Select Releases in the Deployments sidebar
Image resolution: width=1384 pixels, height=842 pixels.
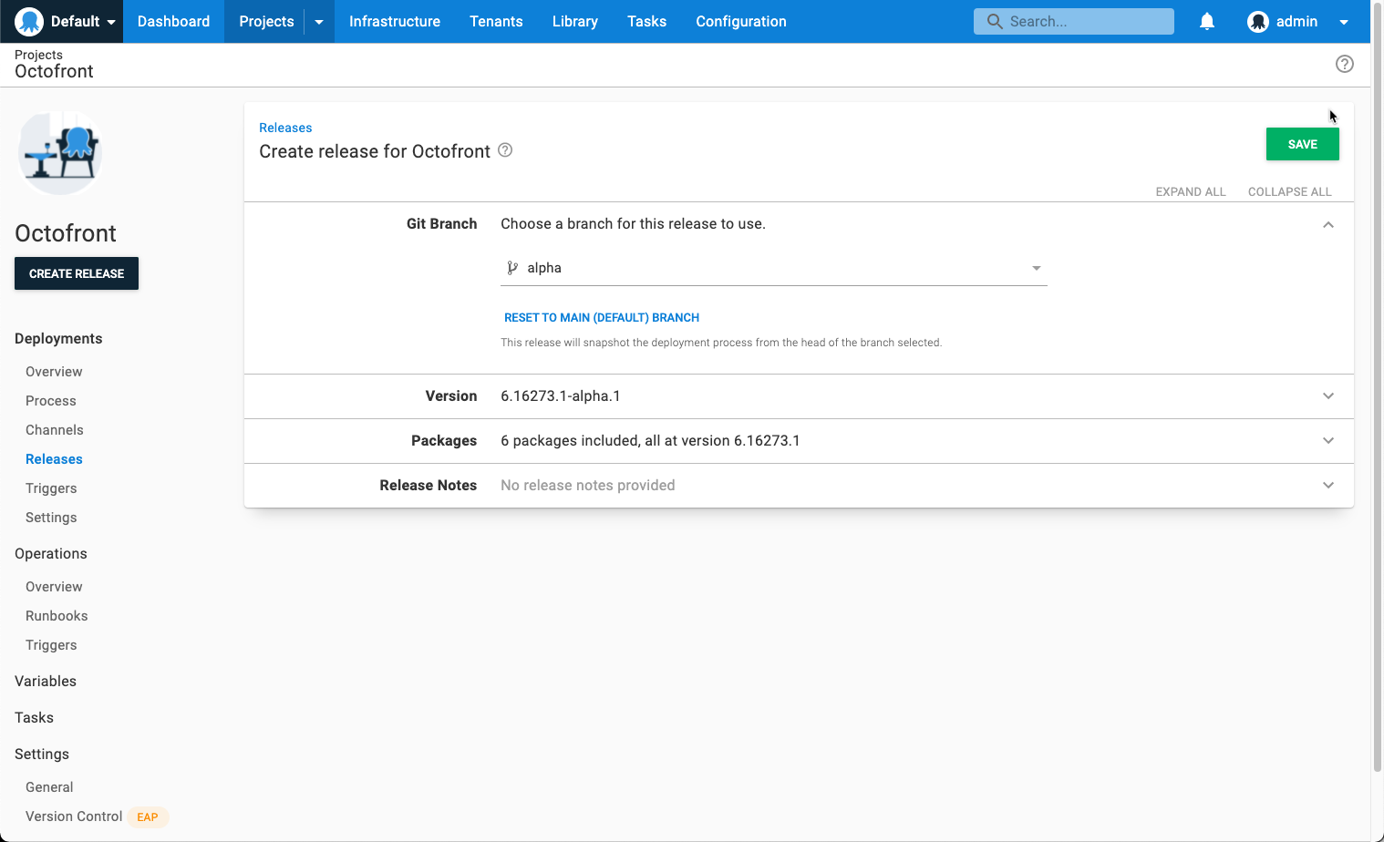[x=54, y=458]
